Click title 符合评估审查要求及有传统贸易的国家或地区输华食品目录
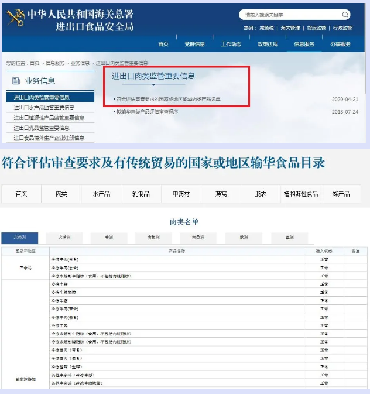 click(x=163, y=163)
